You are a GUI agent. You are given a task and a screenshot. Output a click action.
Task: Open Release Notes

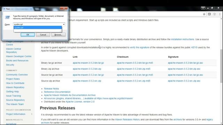point(51,89)
